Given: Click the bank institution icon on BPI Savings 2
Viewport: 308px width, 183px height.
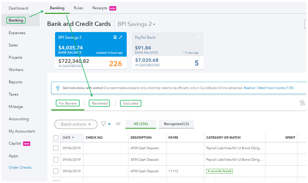Looking at the screenshot, I should coord(115,37).
